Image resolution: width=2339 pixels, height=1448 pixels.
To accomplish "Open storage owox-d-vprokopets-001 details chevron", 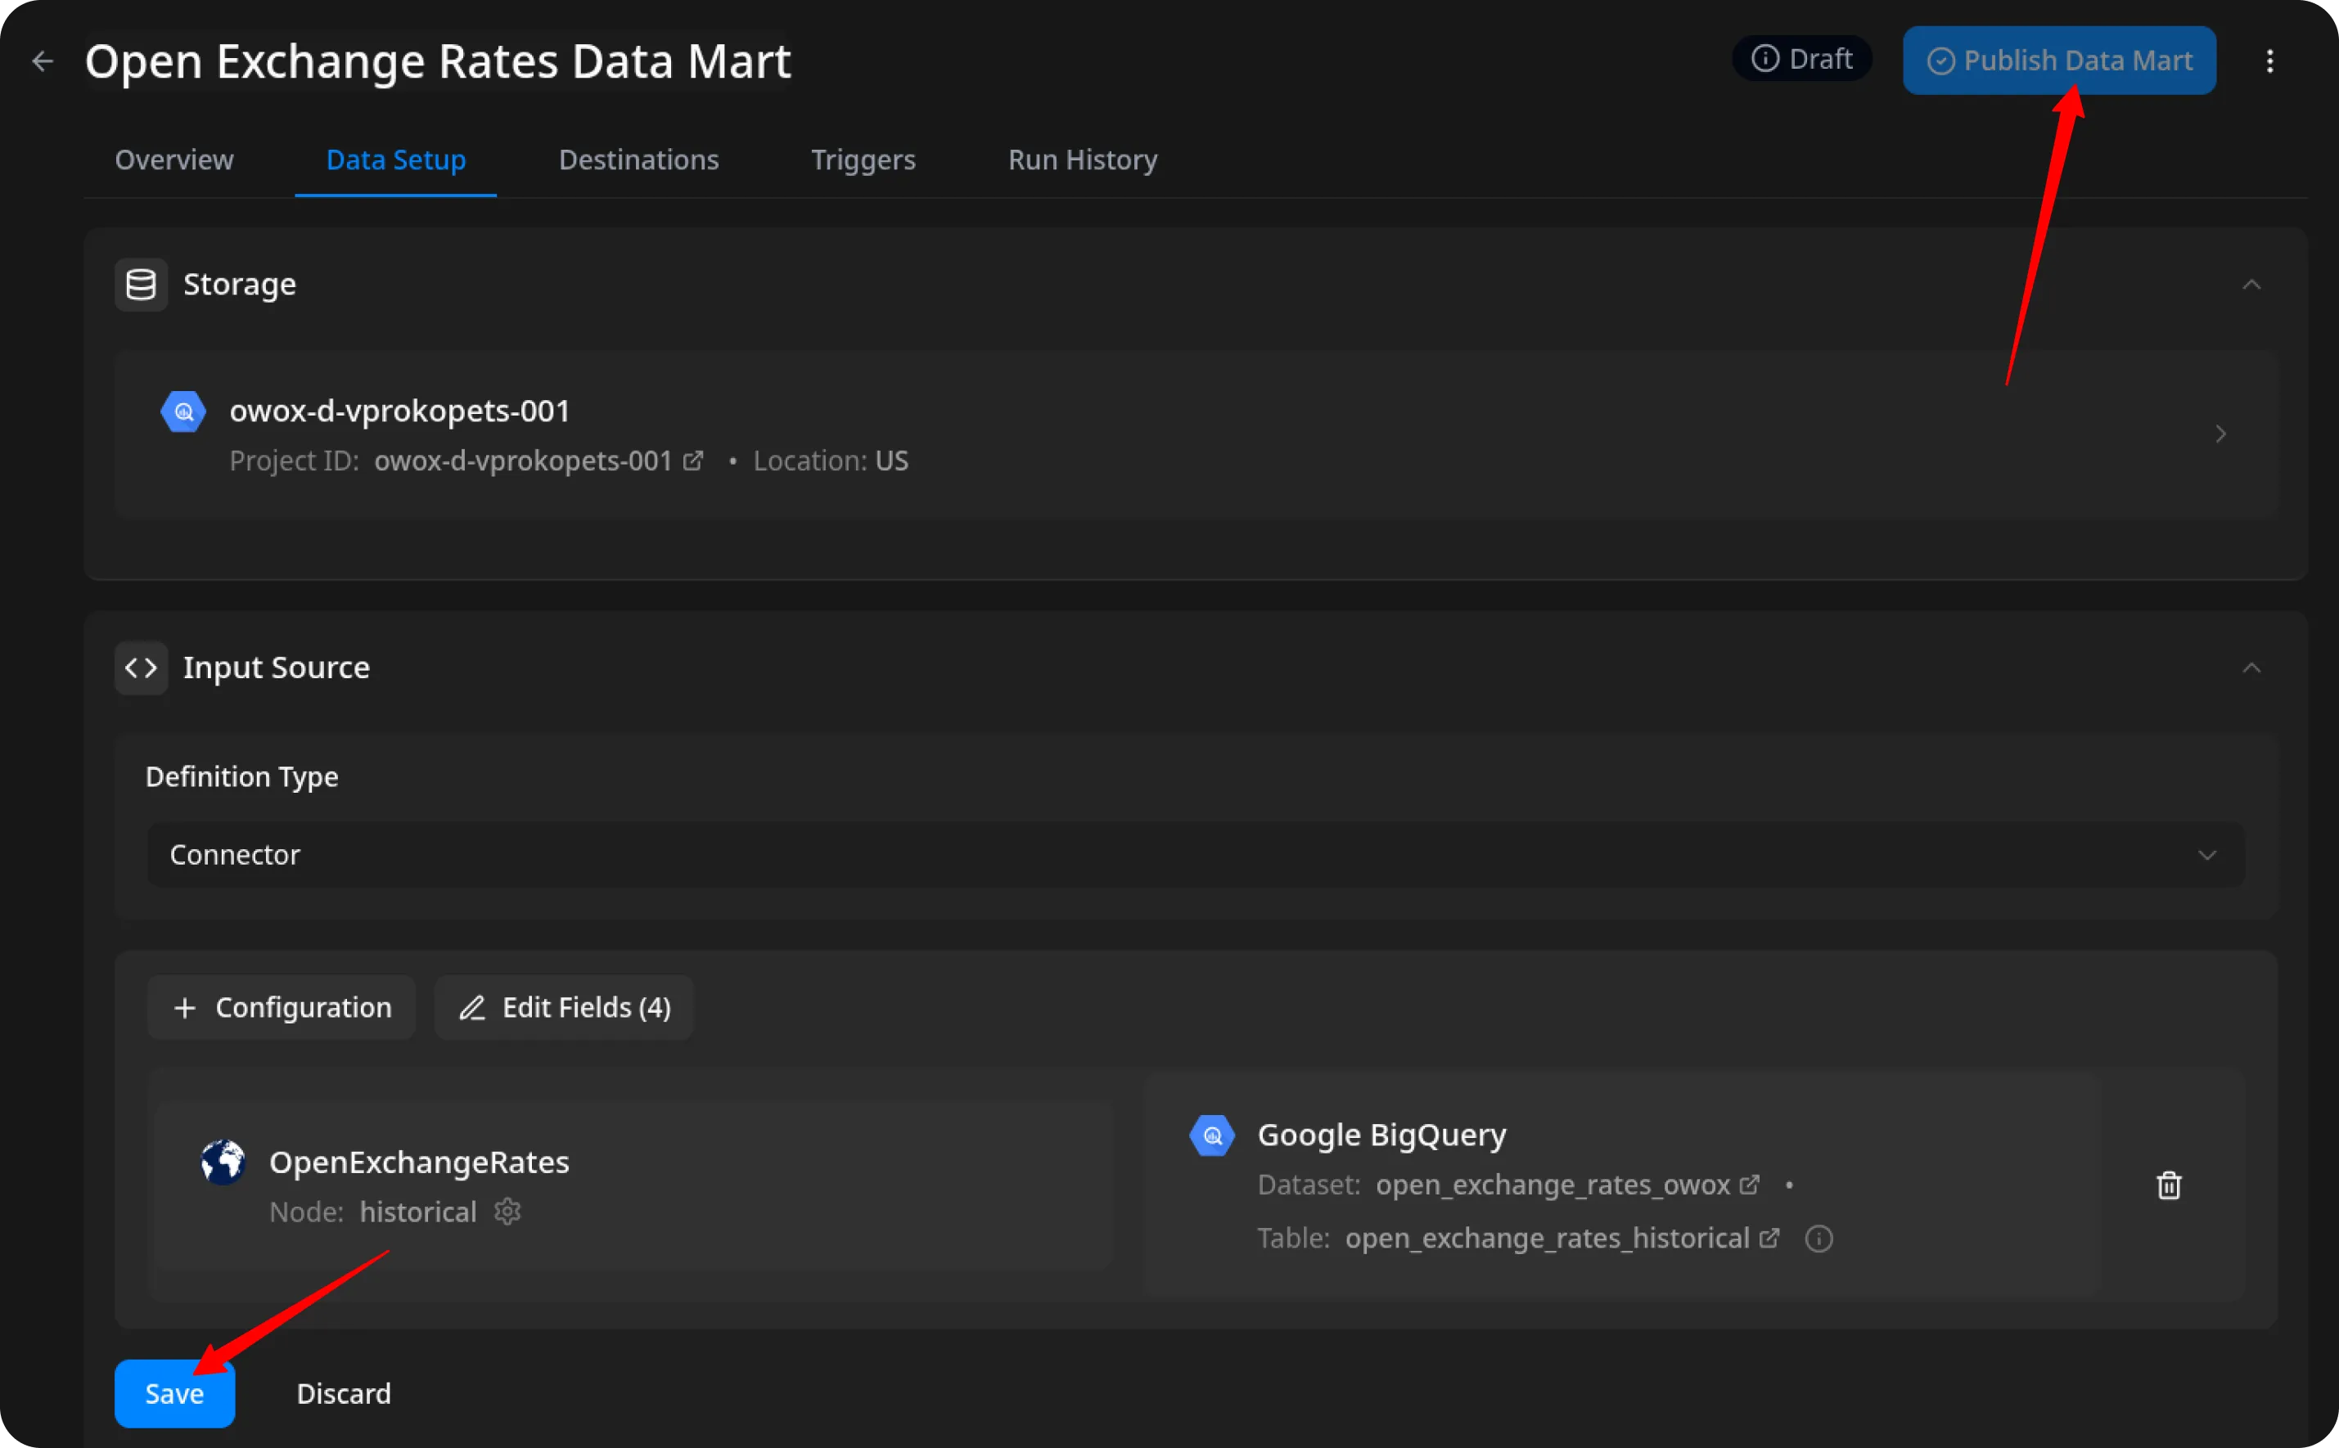I will click(x=2220, y=434).
